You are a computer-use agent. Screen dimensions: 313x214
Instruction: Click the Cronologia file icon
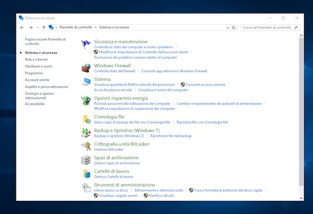point(86,119)
